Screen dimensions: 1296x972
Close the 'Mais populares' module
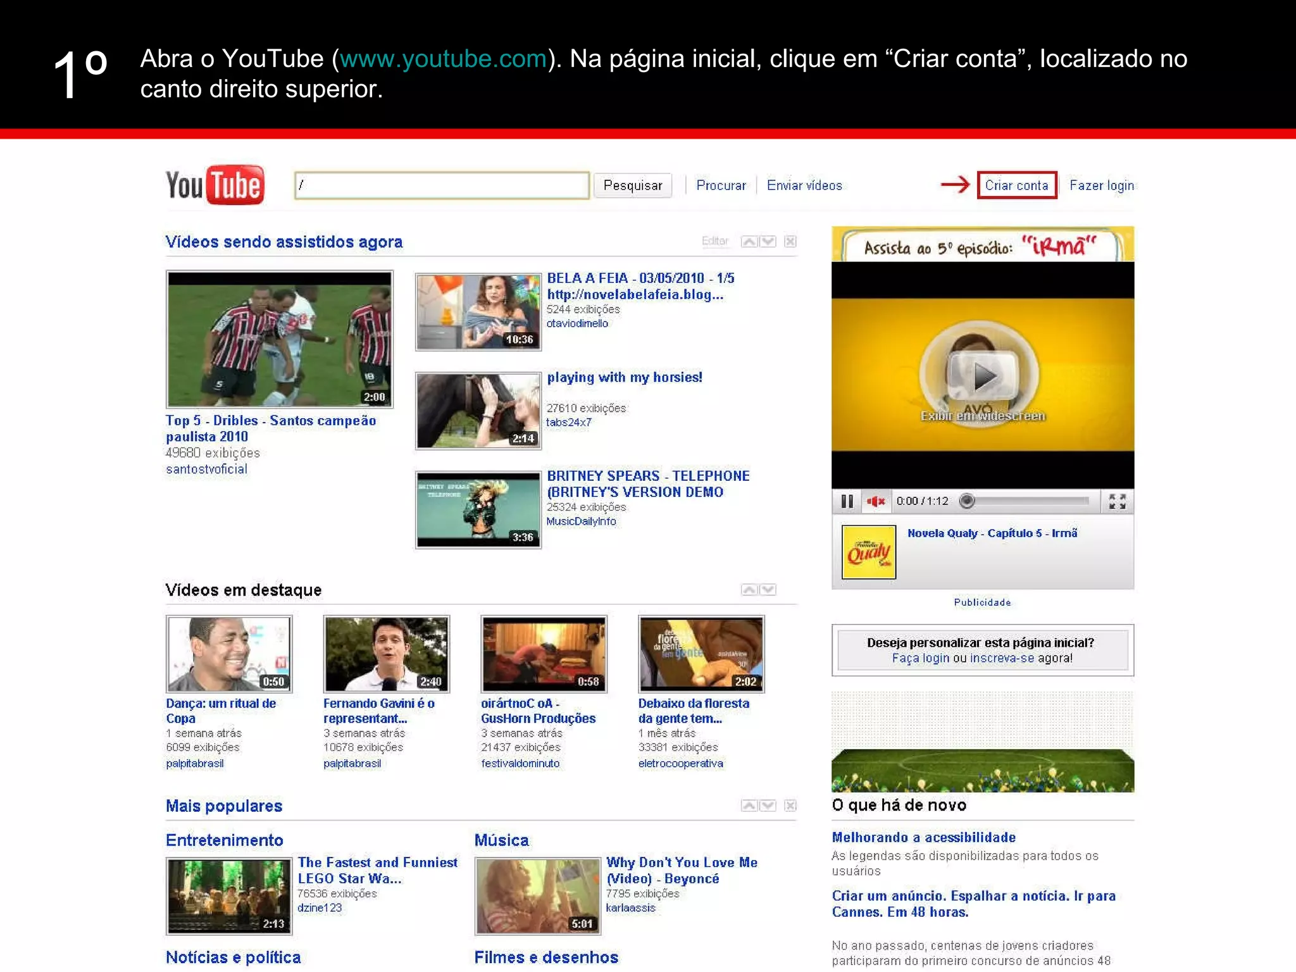point(790,806)
